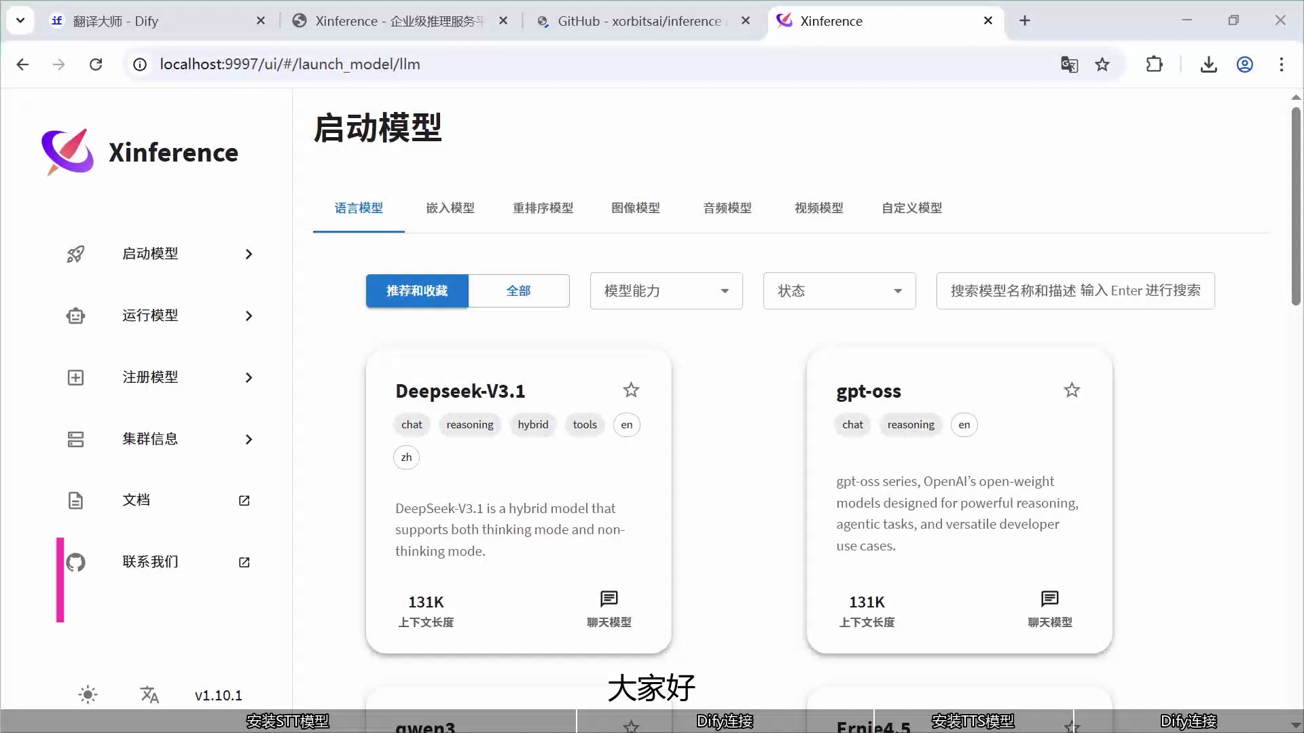
Task: Click the server icon beside 集群信息
Action: pyautogui.click(x=75, y=439)
